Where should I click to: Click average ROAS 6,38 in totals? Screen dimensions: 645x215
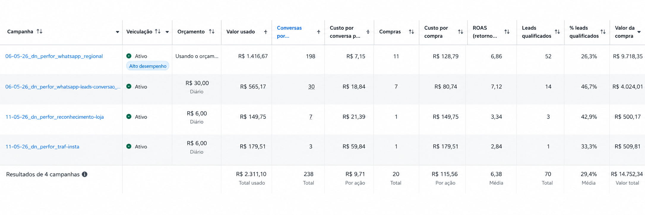(x=497, y=174)
